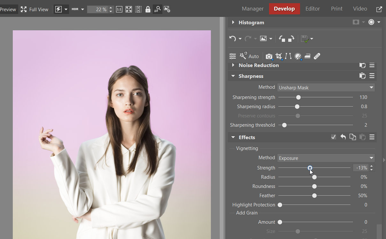The height and width of the screenshot is (239, 386).
Task: Expand the Histogram panel
Action: click(x=233, y=22)
